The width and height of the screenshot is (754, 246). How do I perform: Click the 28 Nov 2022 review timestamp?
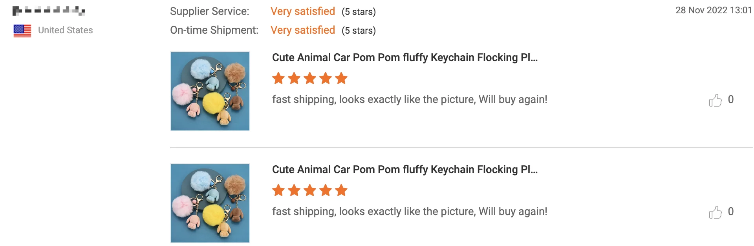(713, 11)
